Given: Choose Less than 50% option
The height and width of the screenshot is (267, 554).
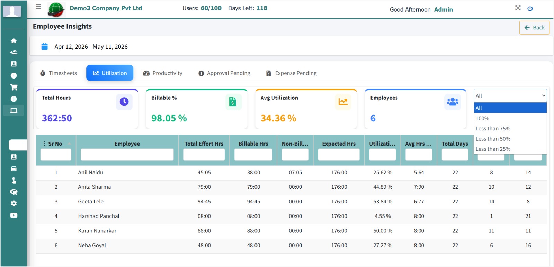Looking at the screenshot, I should [510, 139].
